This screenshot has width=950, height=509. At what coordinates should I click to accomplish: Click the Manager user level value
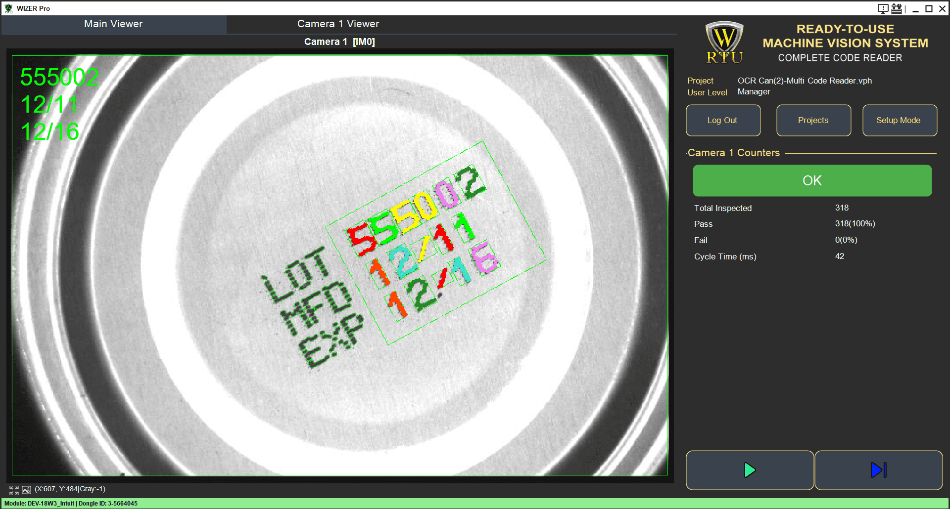tap(754, 92)
